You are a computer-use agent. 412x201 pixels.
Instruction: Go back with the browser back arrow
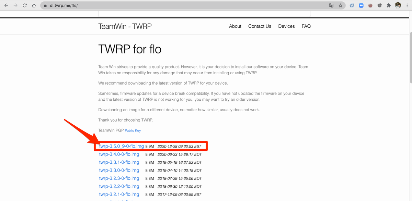(x=6, y=5)
